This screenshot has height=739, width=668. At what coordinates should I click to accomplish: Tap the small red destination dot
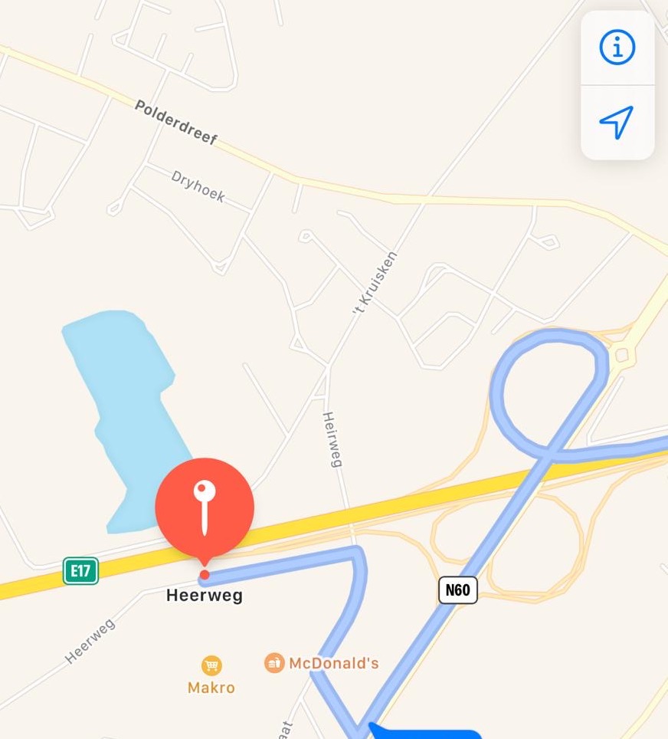pyautogui.click(x=205, y=574)
